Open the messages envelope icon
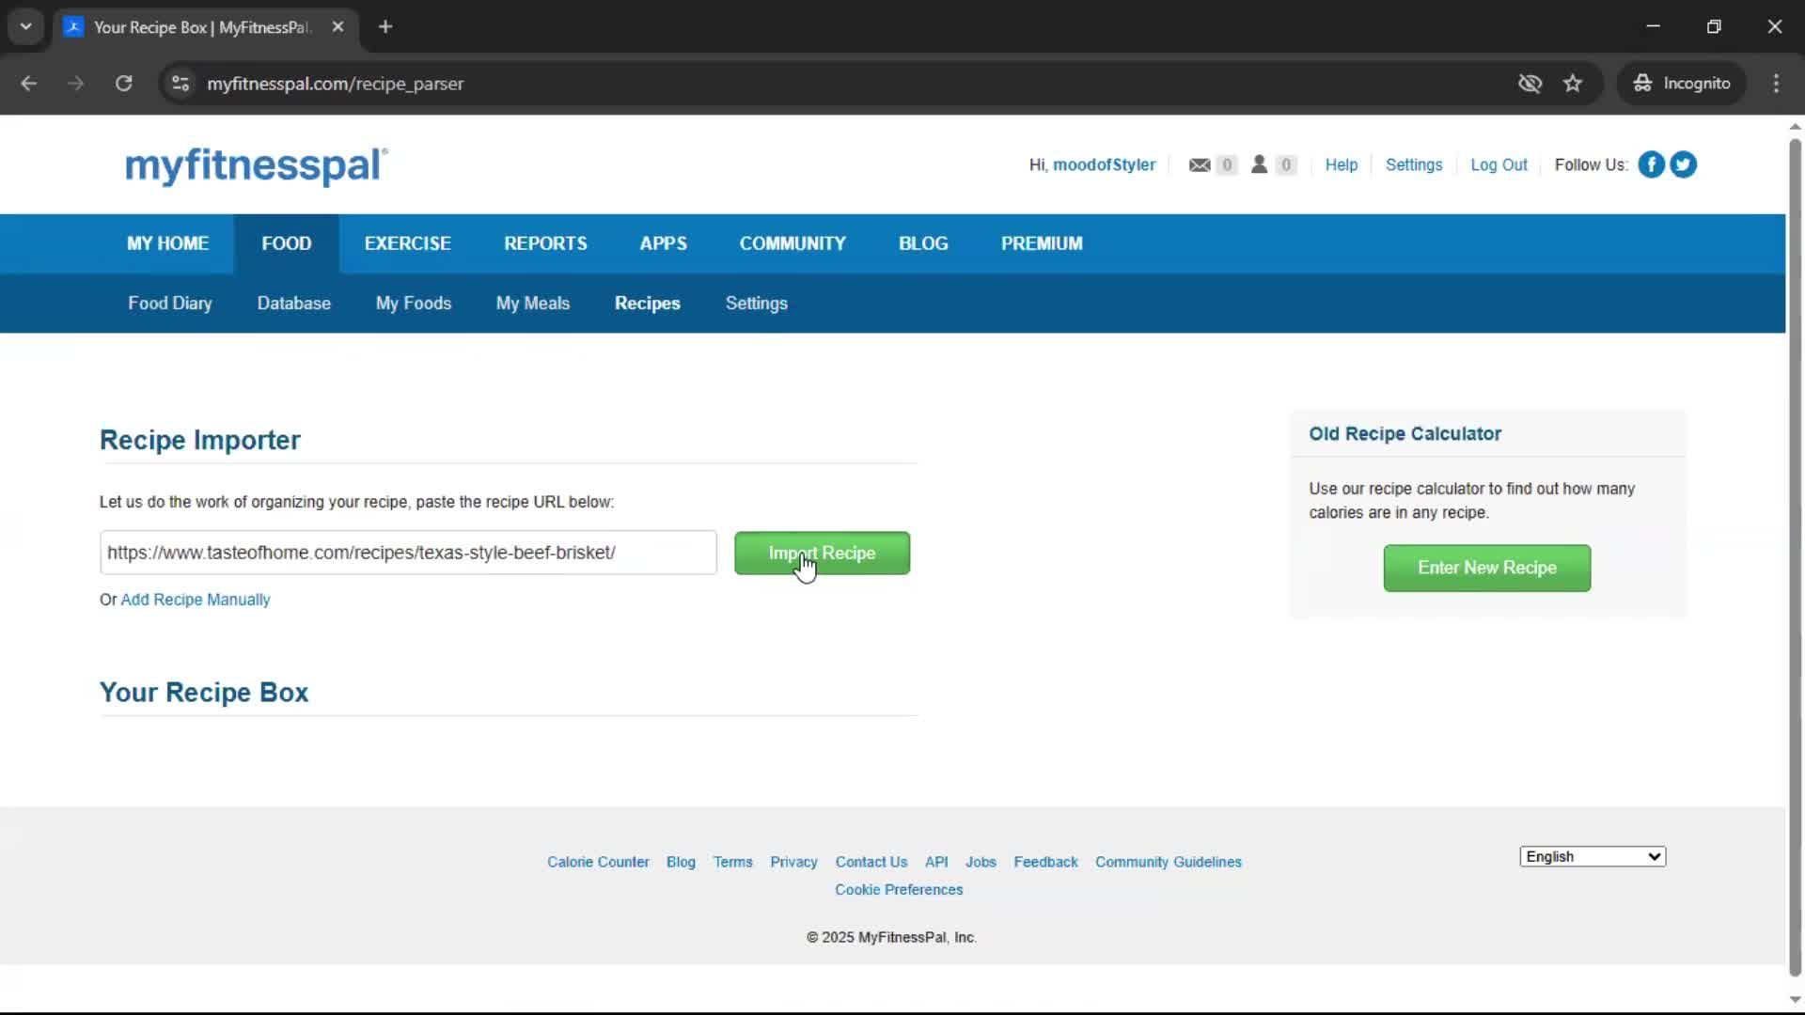This screenshot has height=1015, width=1805. tap(1200, 165)
